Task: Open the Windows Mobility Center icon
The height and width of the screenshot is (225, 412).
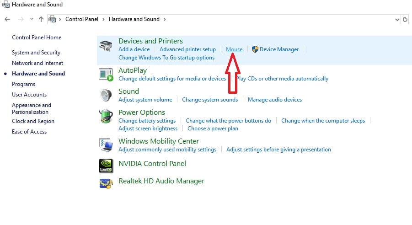Action: click(106, 145)
